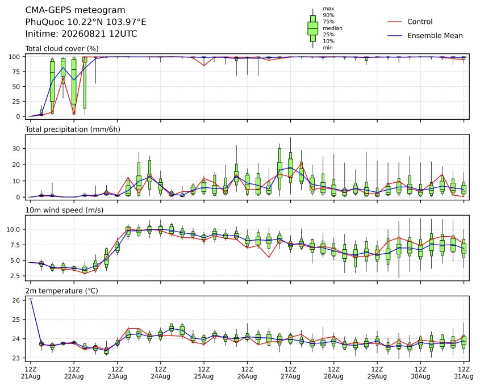Click the '12Z 22Aug' x-axis tick label
Viewport: 480px width, 386px height.
pos(74,373)
